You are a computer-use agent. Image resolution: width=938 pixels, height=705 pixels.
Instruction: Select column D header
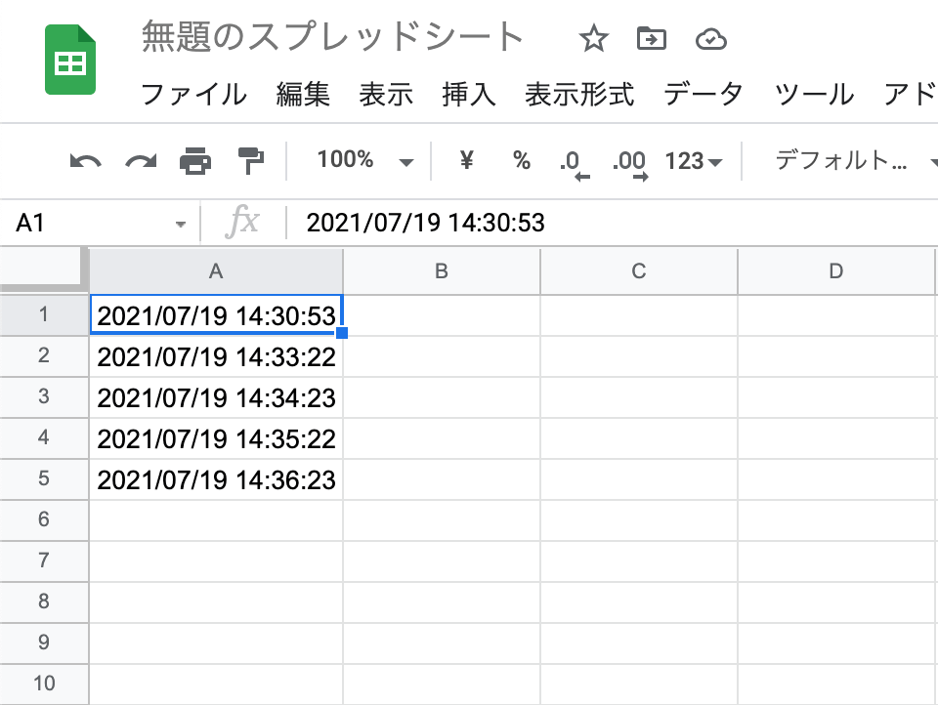(835, 270)
